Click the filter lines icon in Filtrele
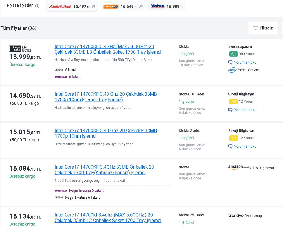 [256, 28]
